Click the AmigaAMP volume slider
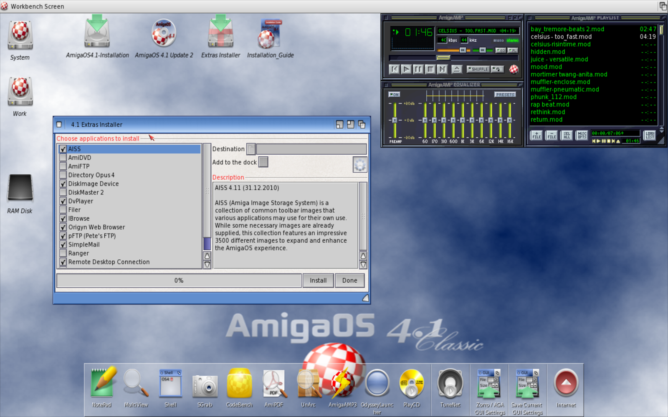 coord(454,50)
